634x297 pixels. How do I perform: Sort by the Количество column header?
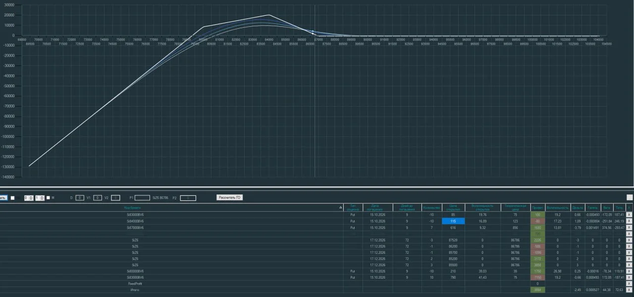(431, 207)
